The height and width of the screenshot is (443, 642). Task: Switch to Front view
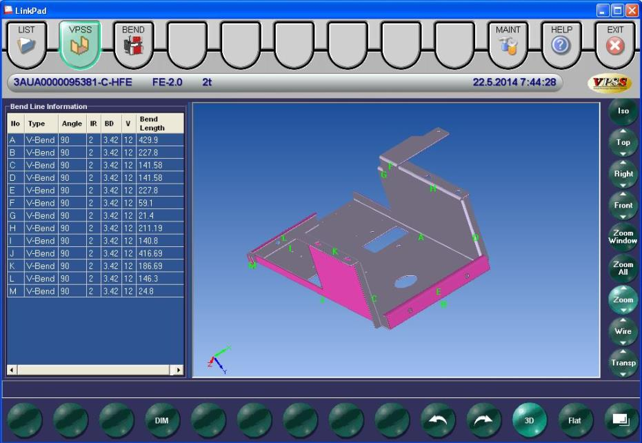click(623, 206)
